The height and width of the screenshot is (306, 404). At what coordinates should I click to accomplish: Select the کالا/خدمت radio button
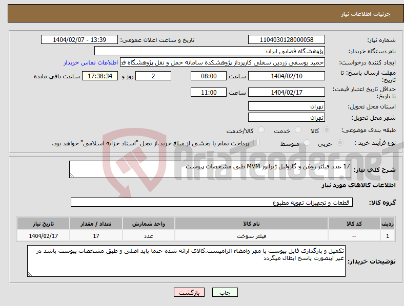[261, 130]
